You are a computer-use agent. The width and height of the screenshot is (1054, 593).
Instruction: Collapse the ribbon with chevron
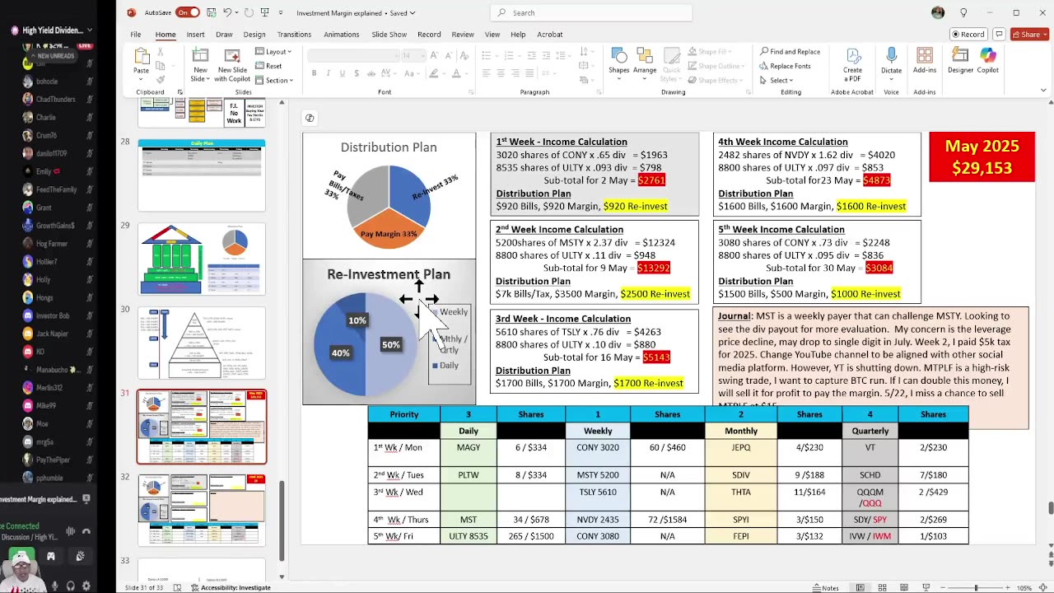[1044, 91]
